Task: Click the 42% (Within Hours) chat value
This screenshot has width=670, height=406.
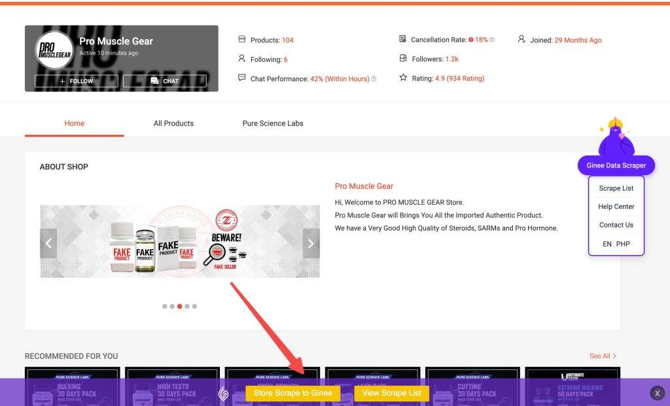Action: (x=340, y=79)
